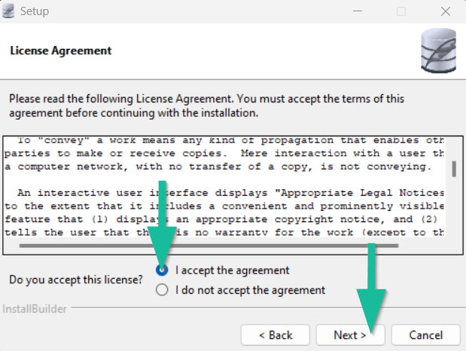Click the InstallBuilder label at bottom left
The image size is (466, 351).
(x=33, y=309)
